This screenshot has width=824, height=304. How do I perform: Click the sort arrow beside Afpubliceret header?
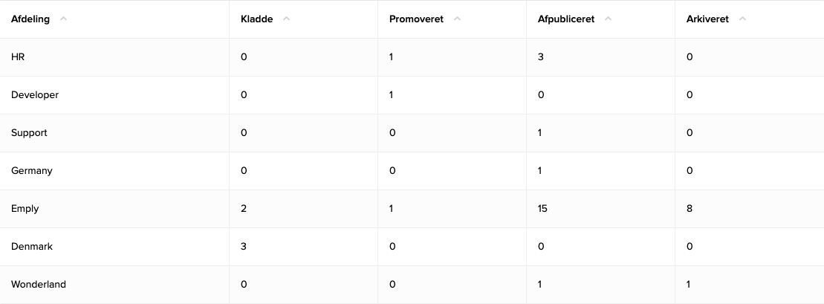point(608,19)
